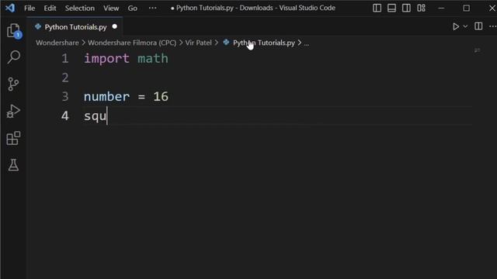Open the Source Control view
Viewport: 497px width, 279px height.
pyautogui.click(x=13, y=84)
